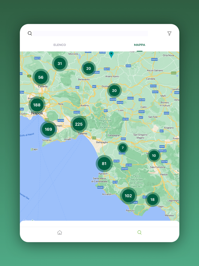Click the Ariano Irpino label
Viewport: 199px width, 266px height.
112,76
